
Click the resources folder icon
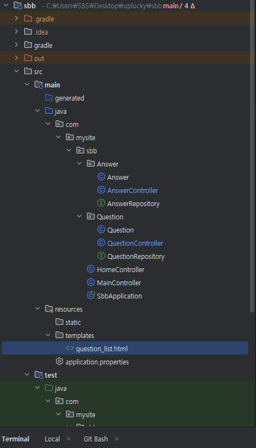(49, 309)
